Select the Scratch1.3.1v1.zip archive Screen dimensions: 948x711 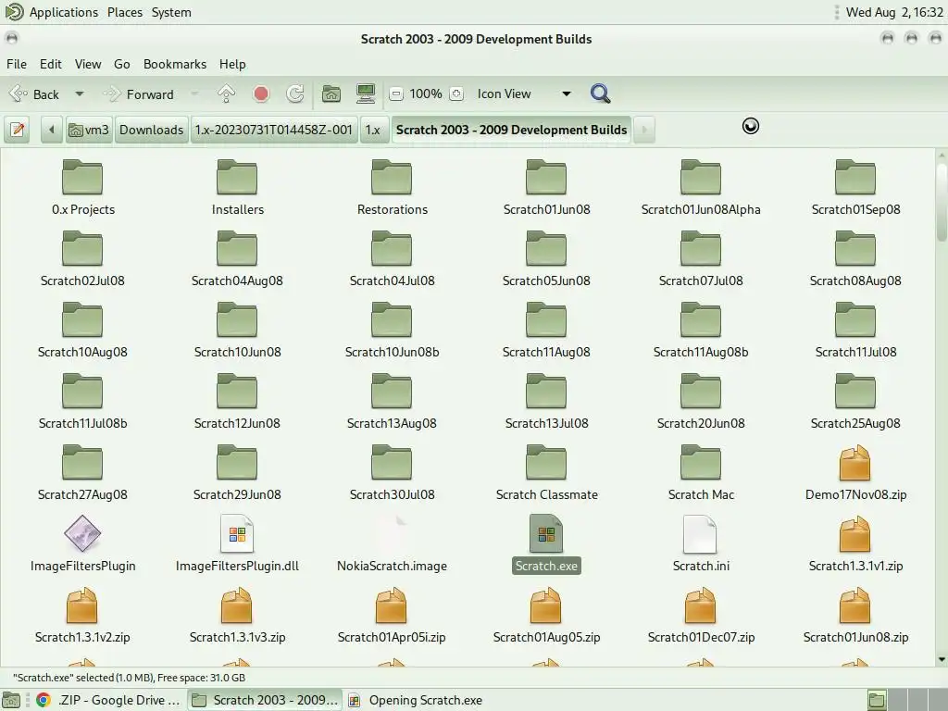click(855, 544)
